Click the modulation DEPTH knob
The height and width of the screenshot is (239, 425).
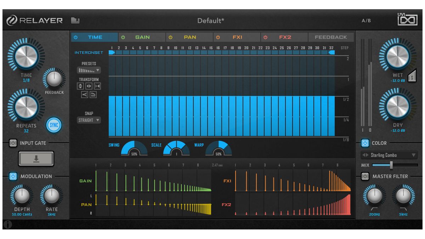(x=22, y=195)
